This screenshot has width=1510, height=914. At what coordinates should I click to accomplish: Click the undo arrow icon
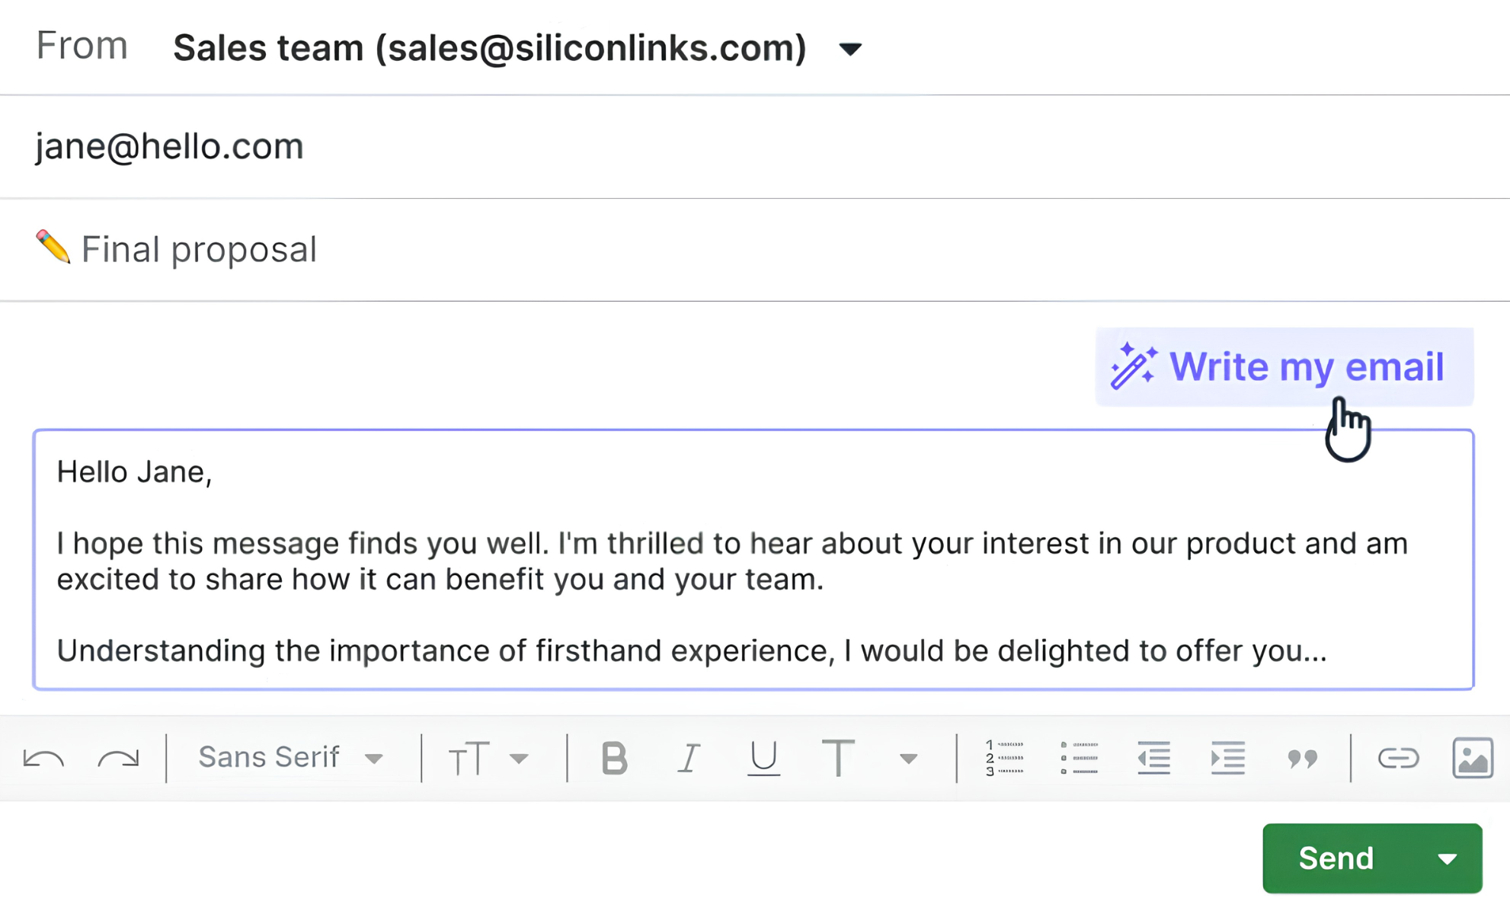click(43, 759)
